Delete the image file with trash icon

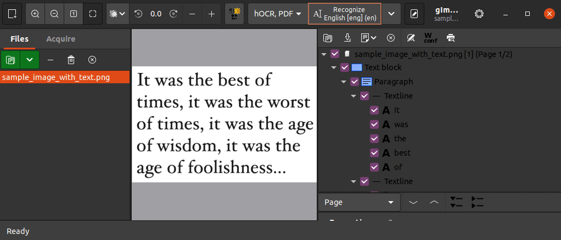pos(71,60)
